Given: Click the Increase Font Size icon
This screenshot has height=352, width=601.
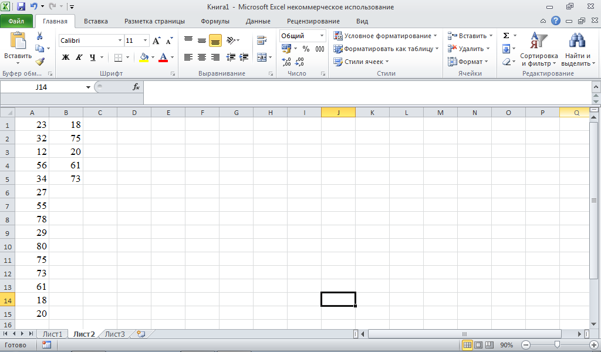Looking at the screenshot, I should (x=157, y=41).
